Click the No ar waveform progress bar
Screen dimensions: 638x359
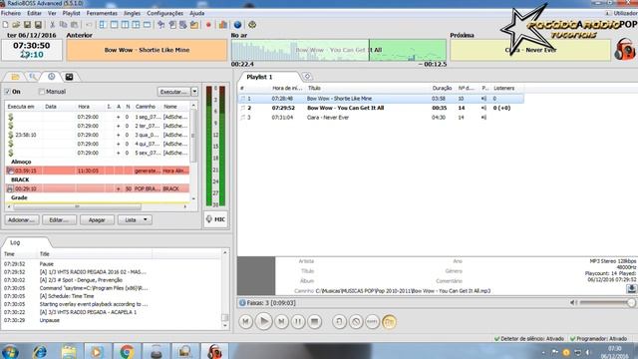coord(339,50)
